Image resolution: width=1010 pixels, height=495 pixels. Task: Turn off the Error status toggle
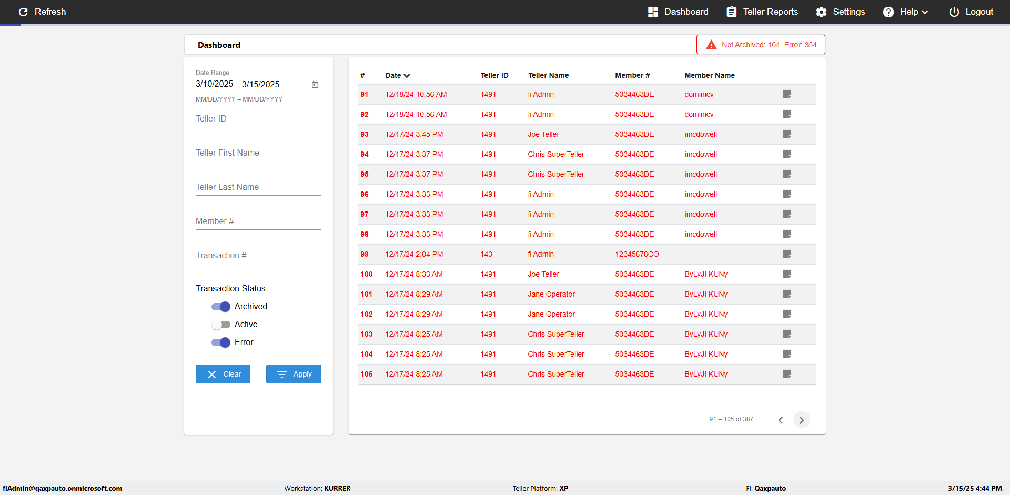[x=221, y=342]
